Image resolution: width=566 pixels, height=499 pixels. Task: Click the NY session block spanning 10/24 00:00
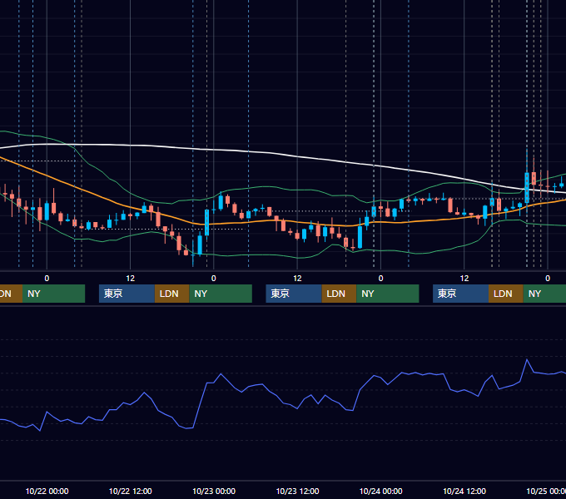(x=388, y=294)
